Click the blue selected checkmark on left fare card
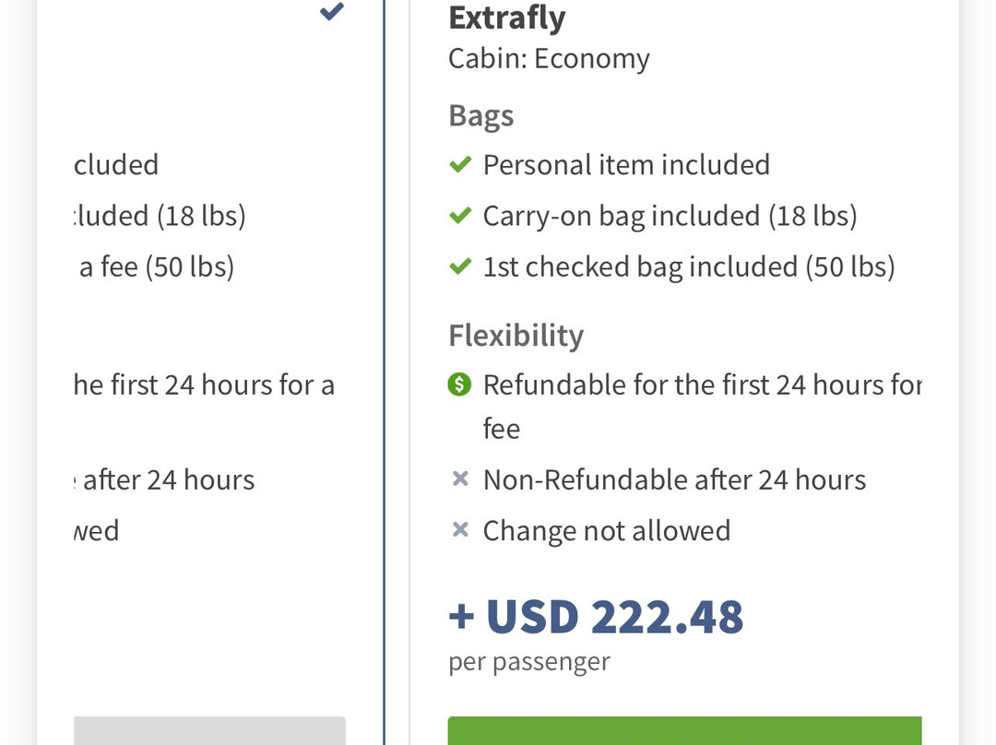Screen dimensions: 996x745 (x=332, y=11)
